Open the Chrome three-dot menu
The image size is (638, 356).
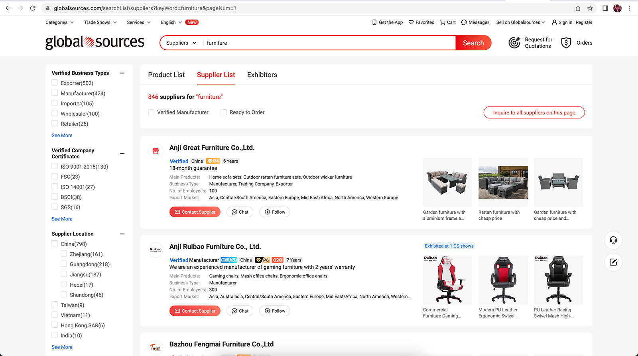click(630, 8)
